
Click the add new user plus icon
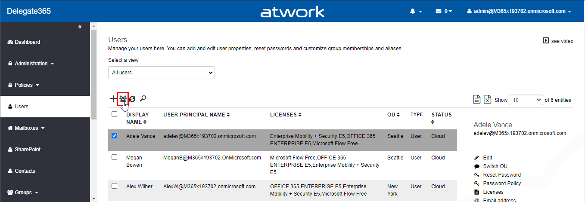[113, 99]
